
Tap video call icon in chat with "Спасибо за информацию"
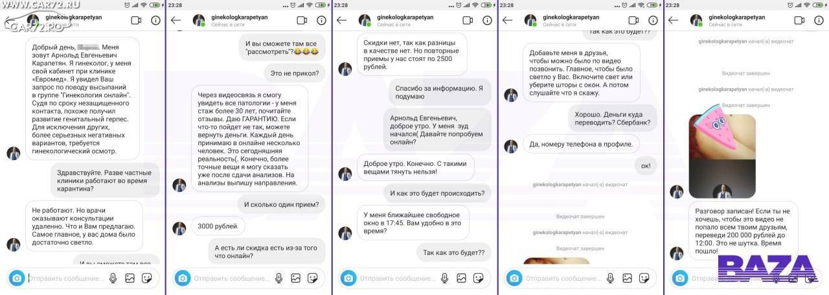pyautogui.click(x=468, y=20)
